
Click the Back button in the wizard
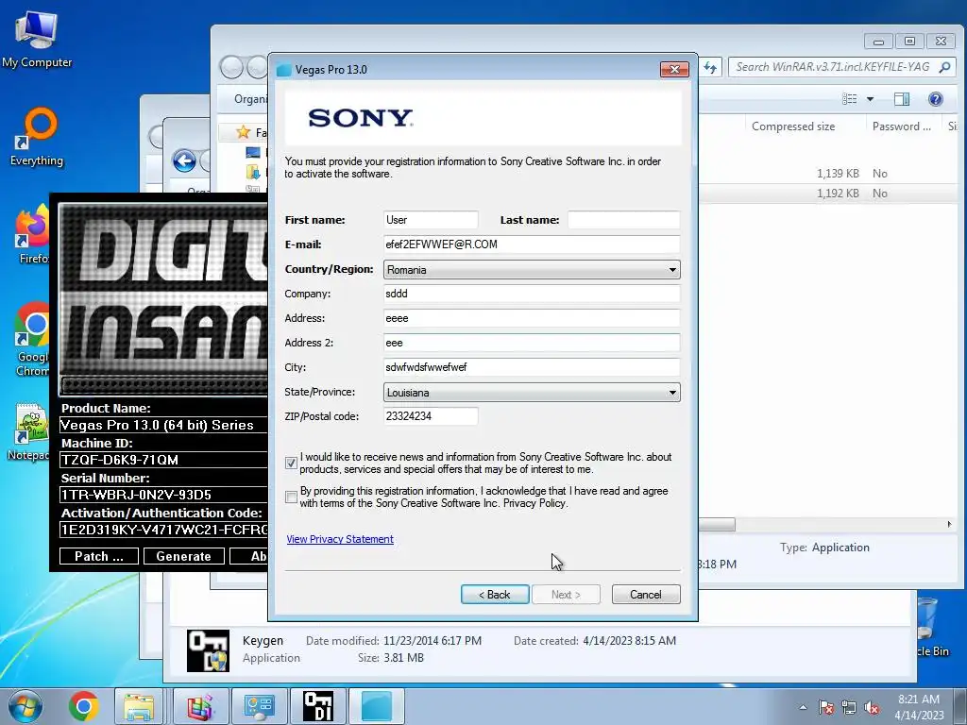495,595
